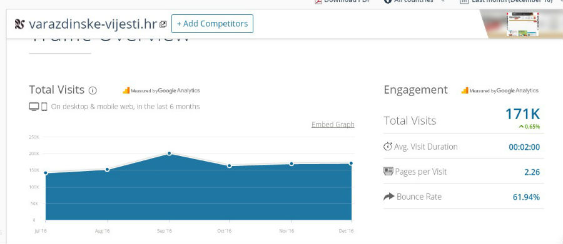The image size is (563, 244).
Task: Click the Add Competitors button
Action: (x=212, y=24)
